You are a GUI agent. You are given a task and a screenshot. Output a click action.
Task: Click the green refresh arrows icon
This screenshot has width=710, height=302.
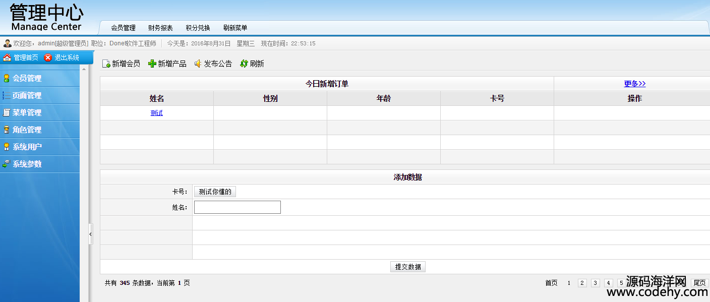244,64
